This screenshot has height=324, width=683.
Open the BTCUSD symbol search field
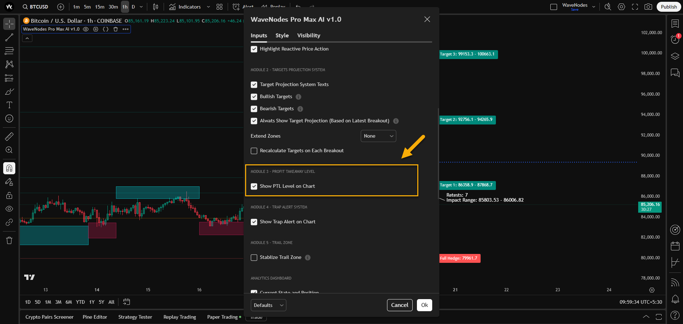39,7
